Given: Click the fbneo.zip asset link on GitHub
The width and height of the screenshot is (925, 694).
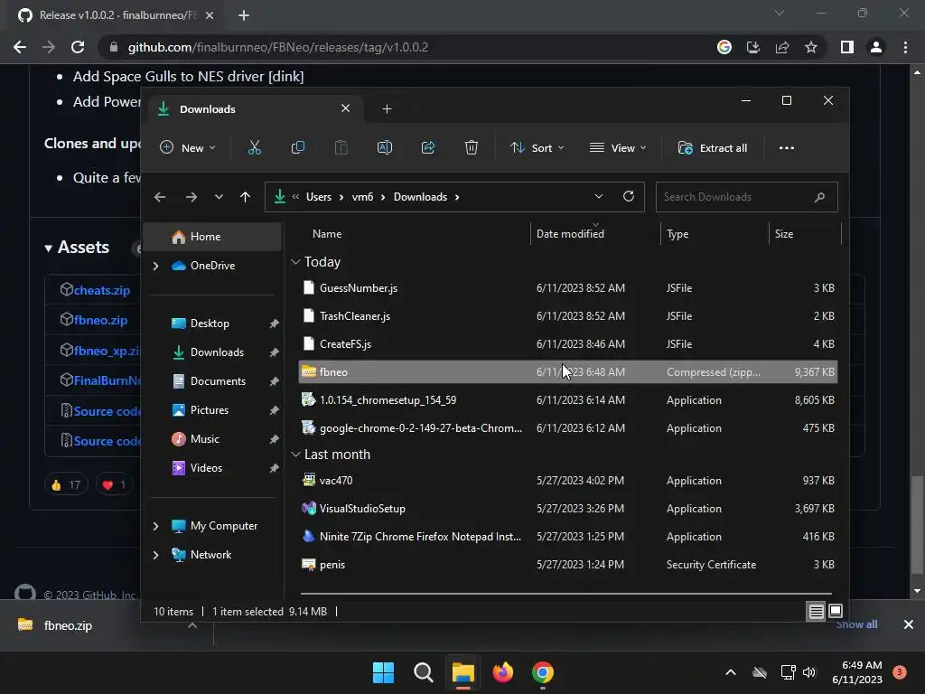Looking at the screenshot, I should tap(100, 321).
